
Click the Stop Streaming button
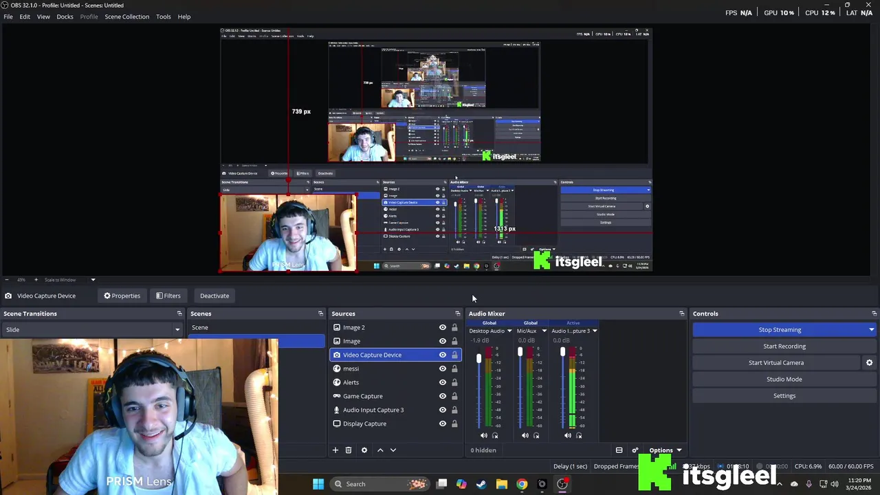coord(780,329)
